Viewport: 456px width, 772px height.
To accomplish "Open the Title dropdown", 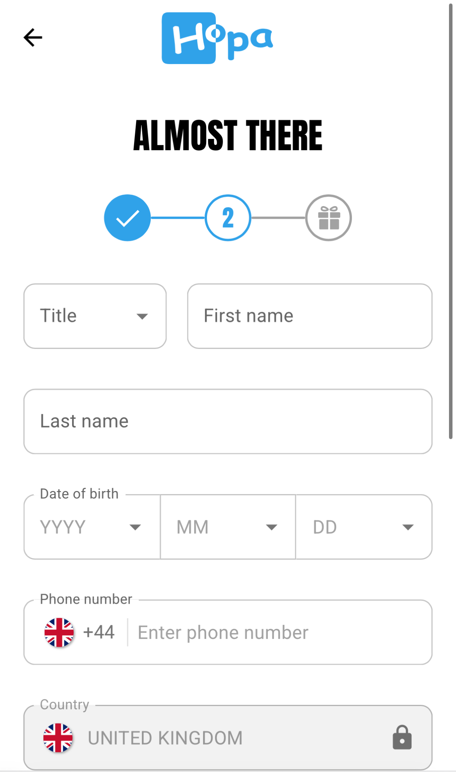I will 94,315.
